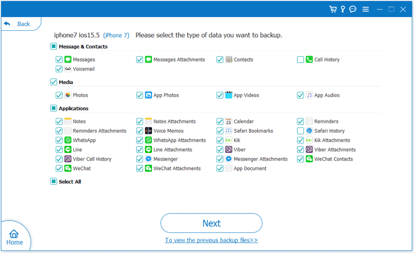
Task: Click the Contacts icon
Action: point(229,59)
